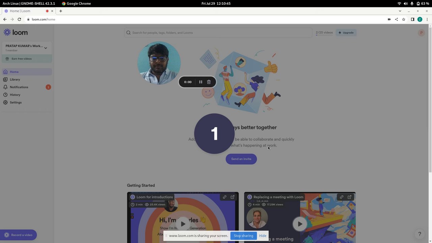This screenshot has height=243, width=432.
Task: Click the Send an invite button
Action: [x=241, y=159]
